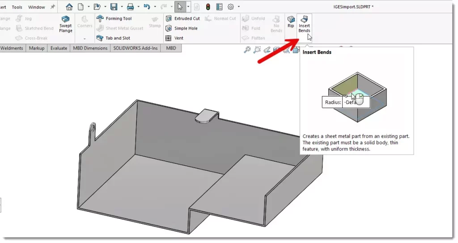Viewport: 458px width, 243px height.
Task: Select the Swept Flange tool
Action: click(66, 25)
